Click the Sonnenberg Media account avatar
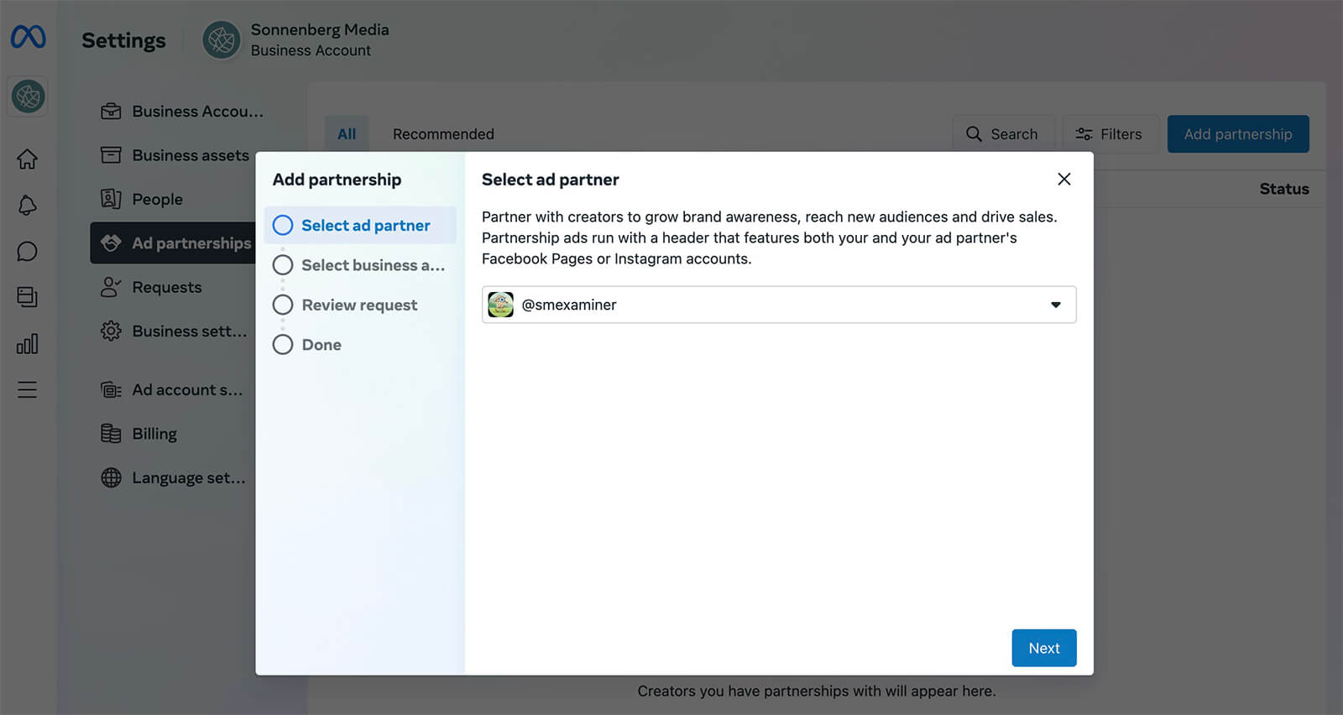 coord(222,40)
